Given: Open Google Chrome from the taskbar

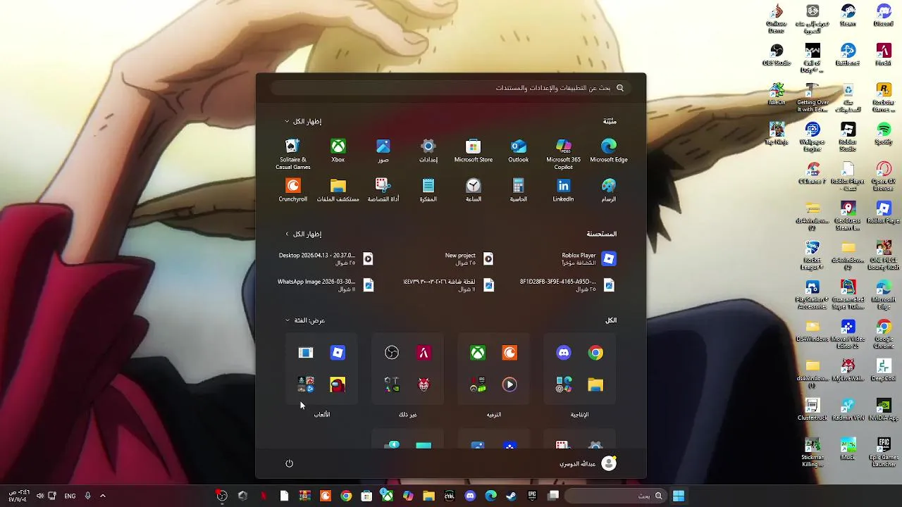Looking at the screenshot, I should click(346, 496).
